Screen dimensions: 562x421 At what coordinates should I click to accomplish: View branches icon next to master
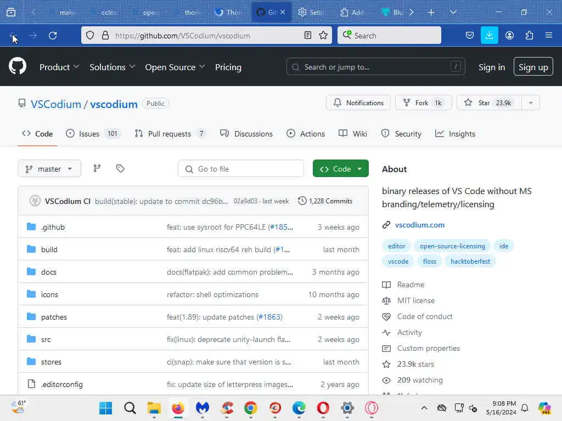pyautogui.click(x=97, y=168)
